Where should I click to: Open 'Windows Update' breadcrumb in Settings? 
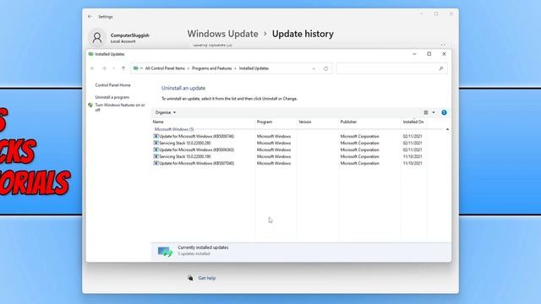pos(222,34)
